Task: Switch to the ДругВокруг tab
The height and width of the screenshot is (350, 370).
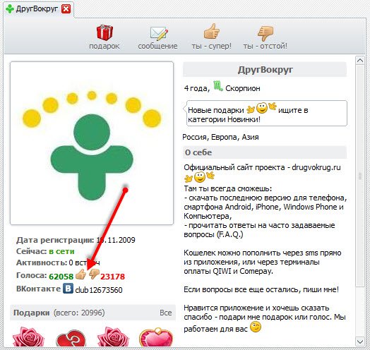Action: point(37,9)
